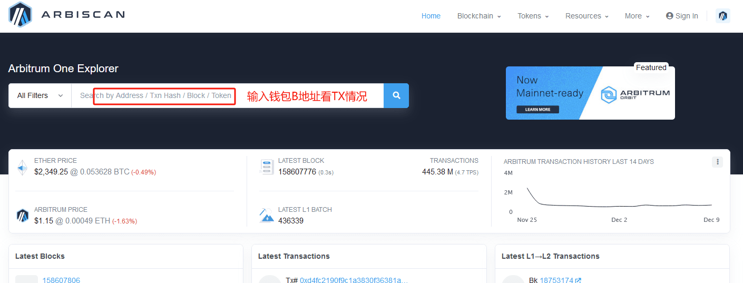Click the latest L1 batch 436339
Image resolution: width=743 pixels, height=283 pixels.
[x=291, y=221]
